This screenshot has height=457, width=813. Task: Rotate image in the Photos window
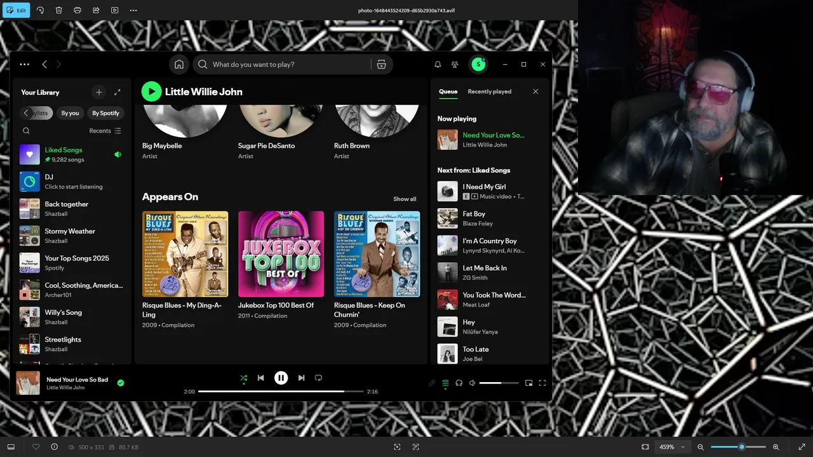coord(40,10)
